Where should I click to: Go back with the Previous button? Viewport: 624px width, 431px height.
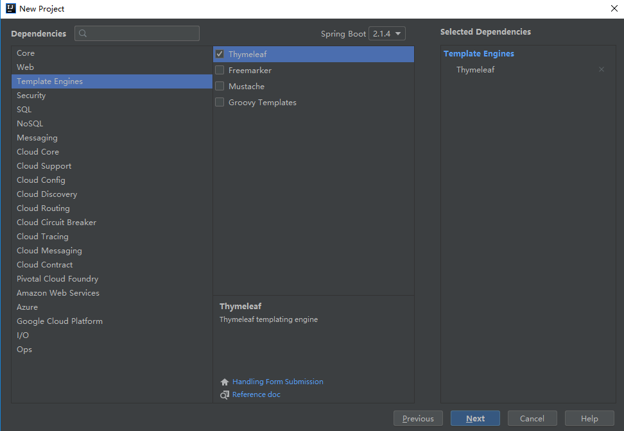point(418,418)
